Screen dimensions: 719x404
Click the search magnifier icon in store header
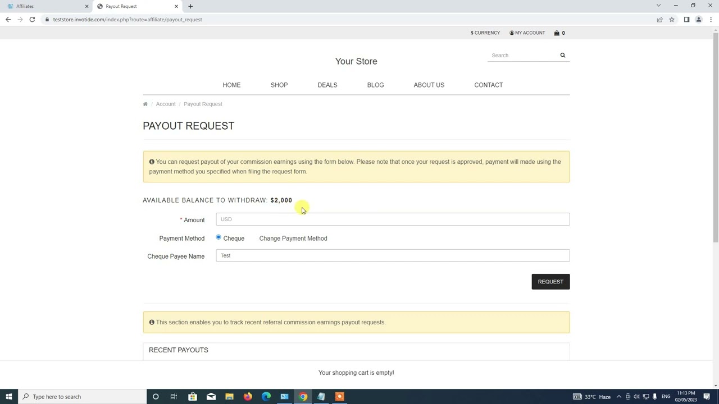(562, 55)
